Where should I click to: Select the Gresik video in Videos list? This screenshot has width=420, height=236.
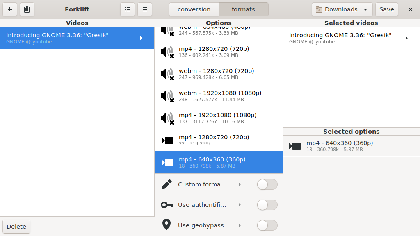tap(77, 38)
